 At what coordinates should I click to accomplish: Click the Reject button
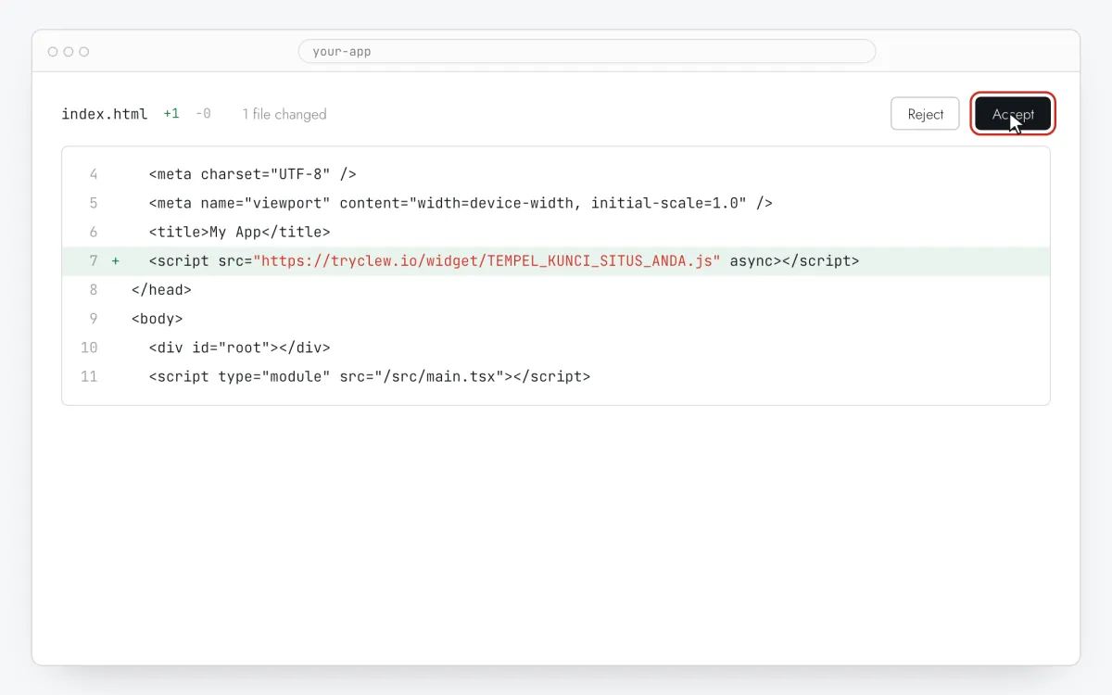tap(925, 114)
